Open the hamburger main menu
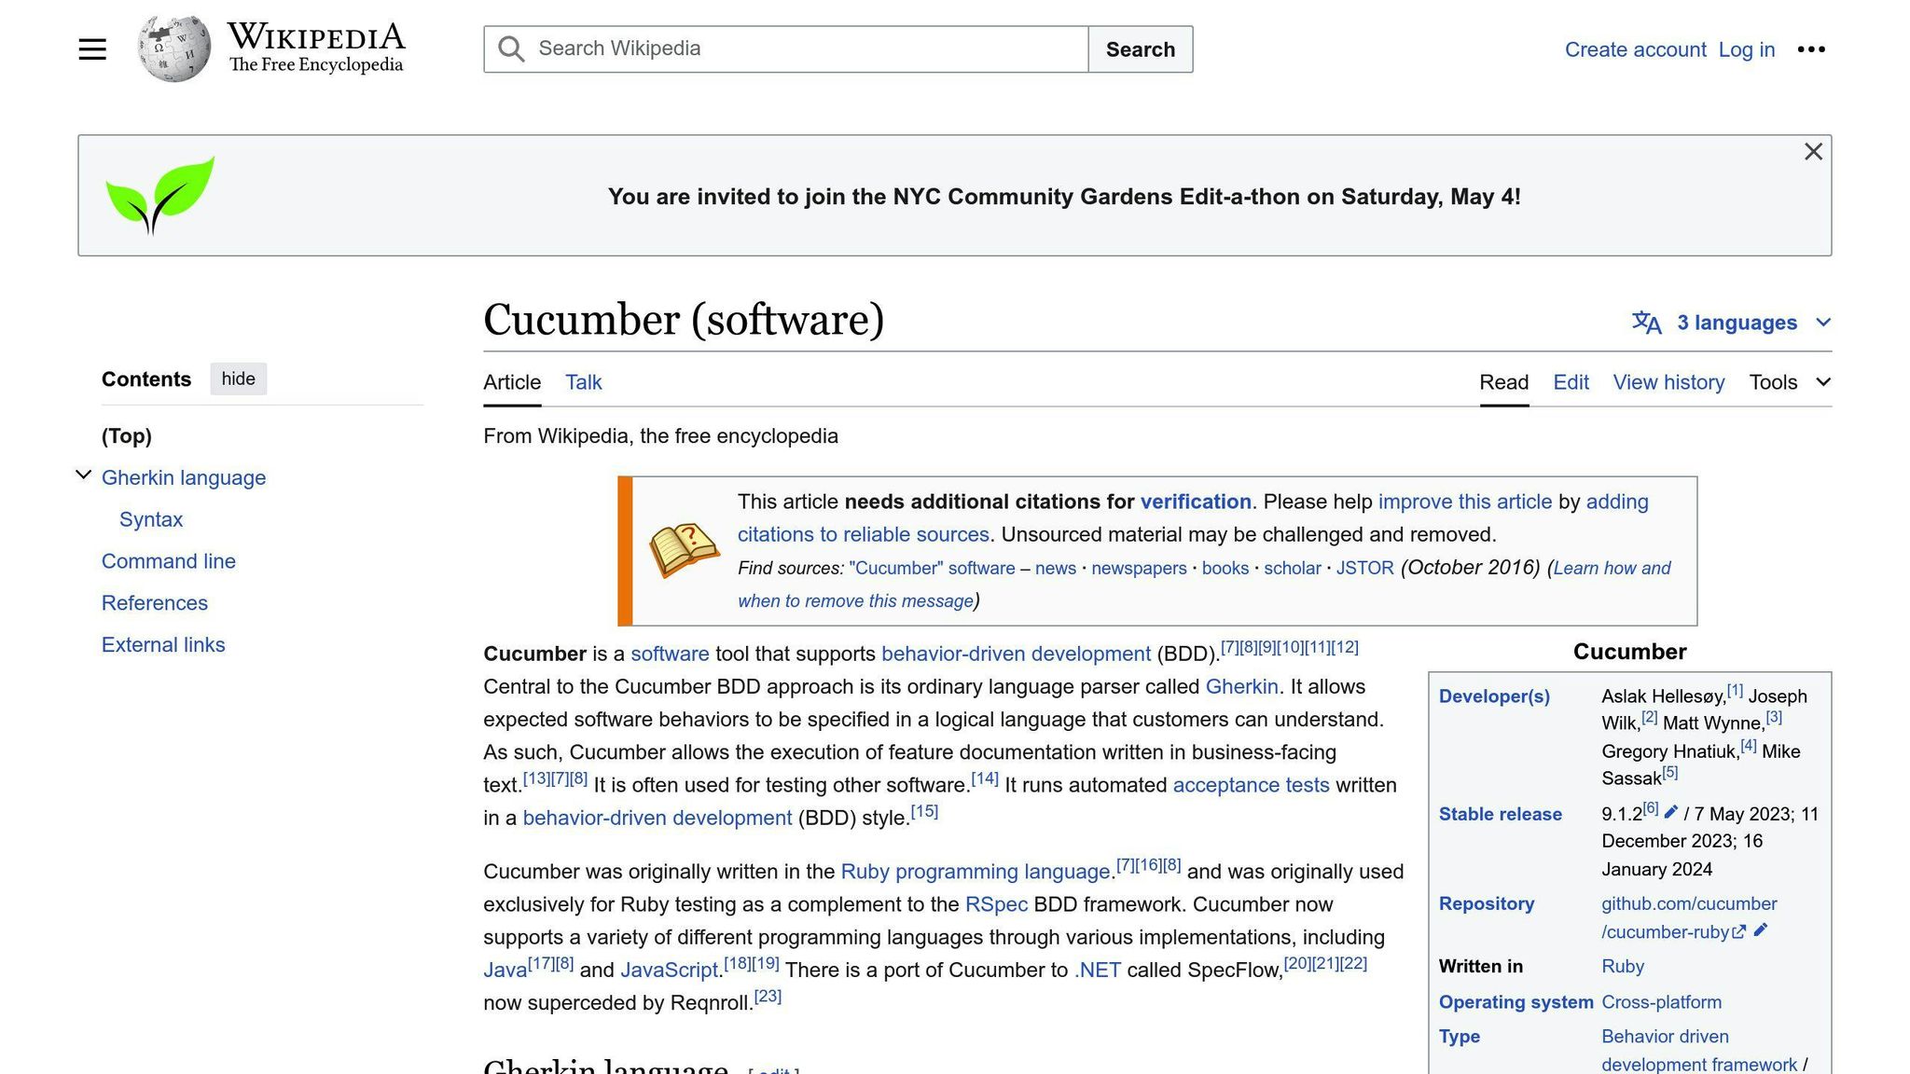Image resolution: width=1910 pixels, height=1074 pixels. (92, 49)
